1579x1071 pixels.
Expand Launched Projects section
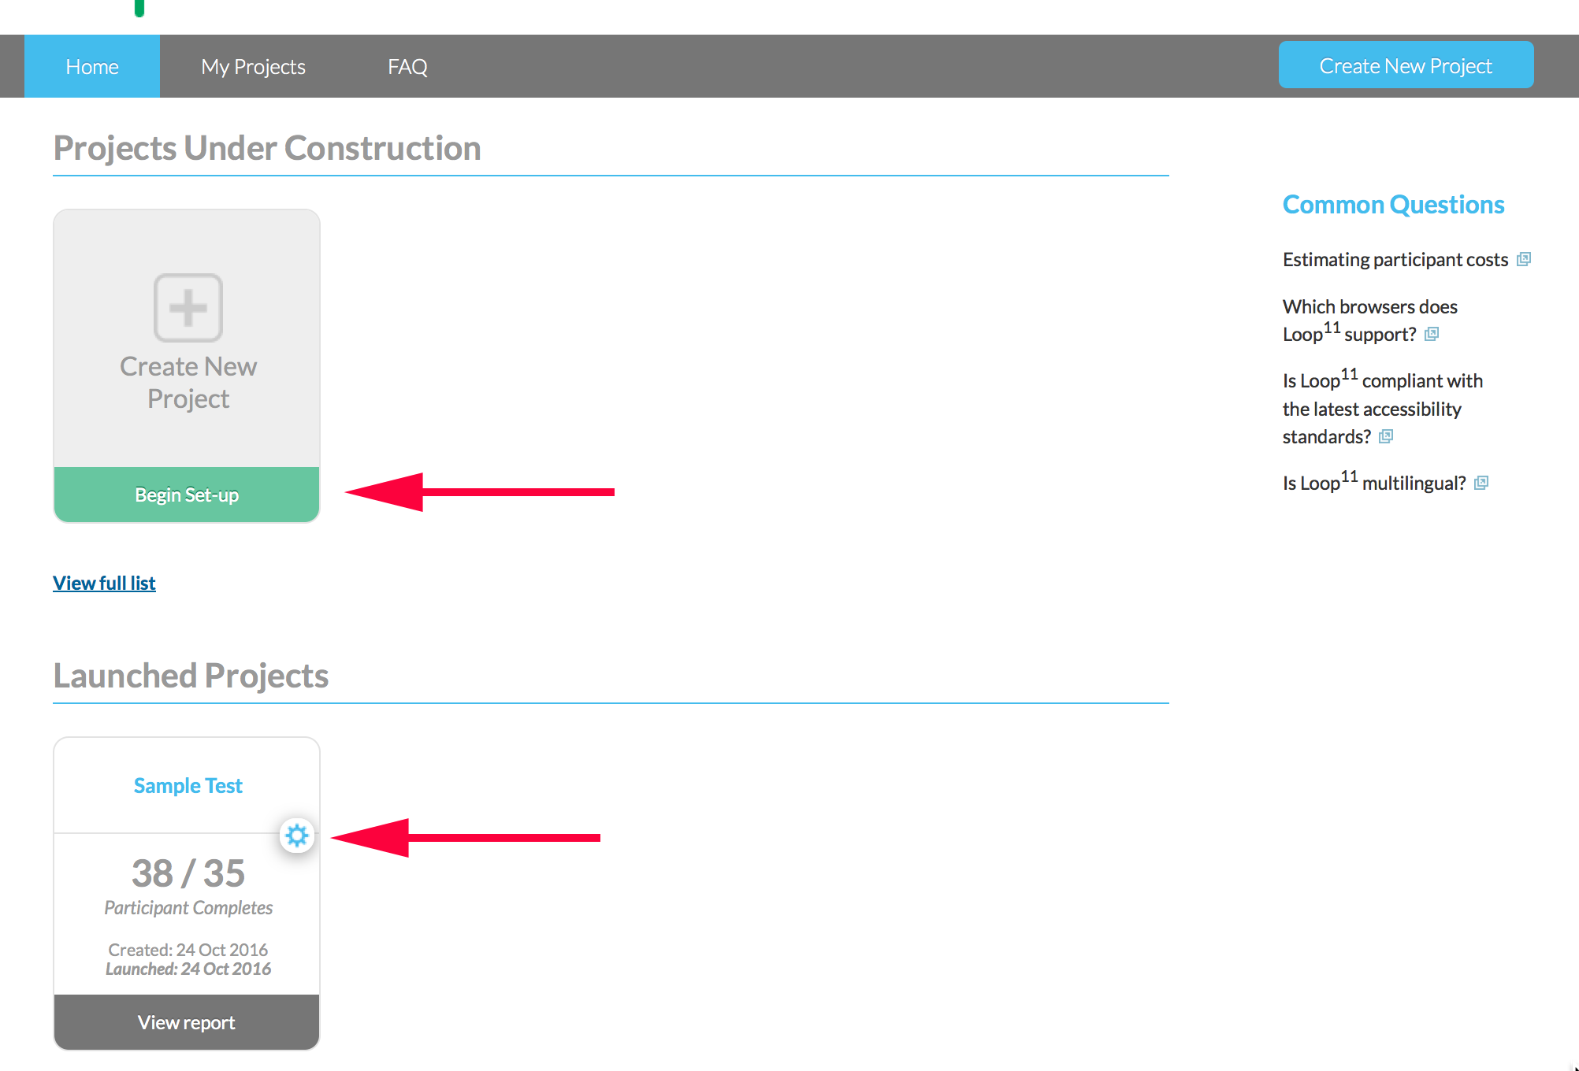pos(298,836)
